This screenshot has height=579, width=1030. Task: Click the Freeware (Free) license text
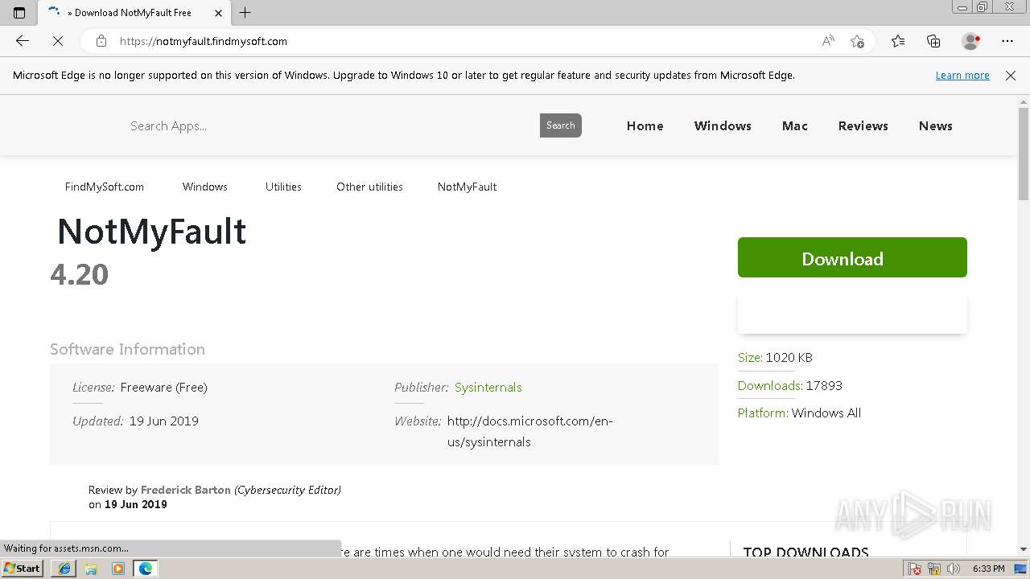[164, 388]
